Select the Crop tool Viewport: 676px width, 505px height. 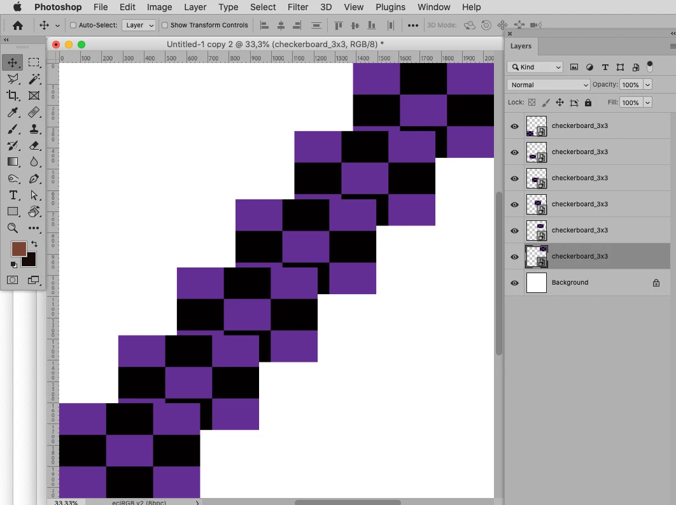click(13, 96)
